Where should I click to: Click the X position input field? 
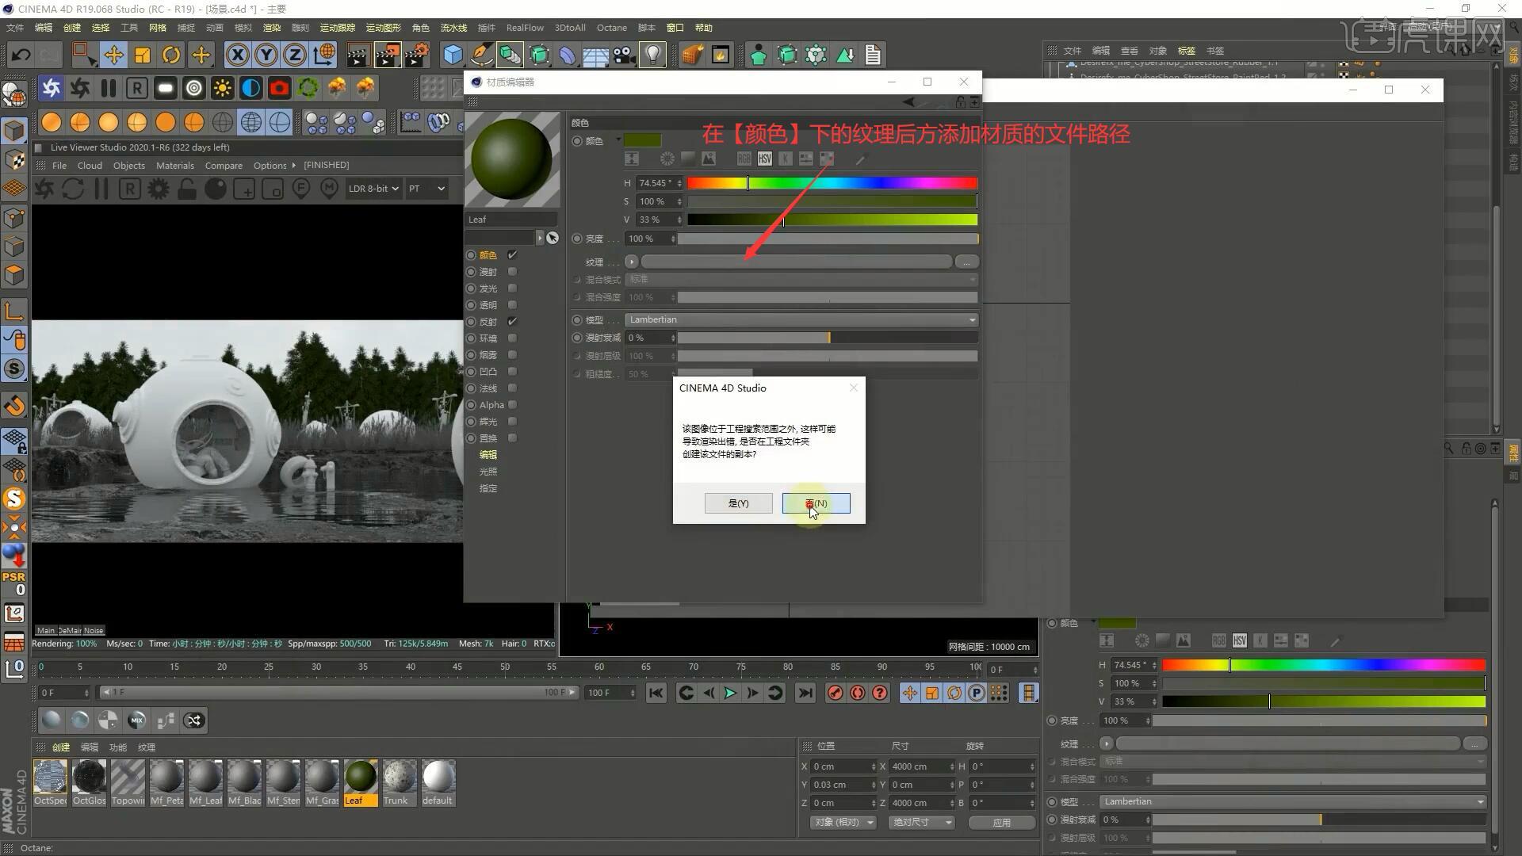pyautogui.click(x=843, y=766)
